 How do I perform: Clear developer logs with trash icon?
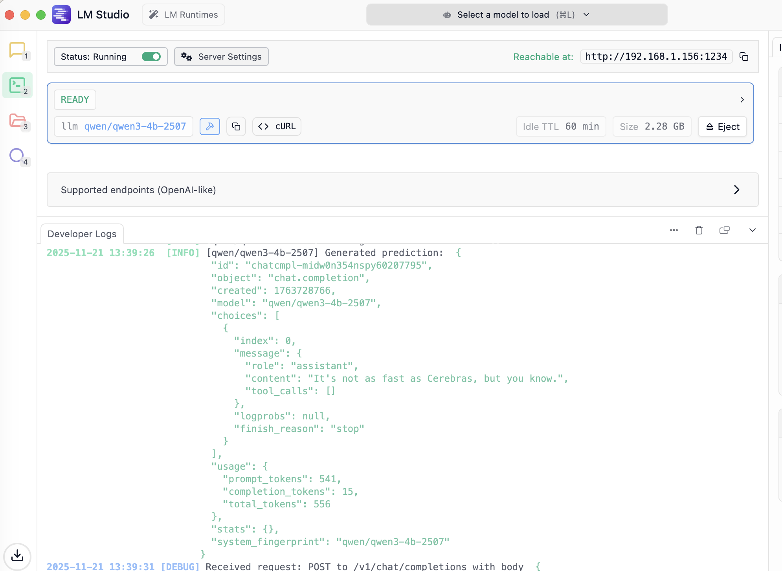click(699, 230)
